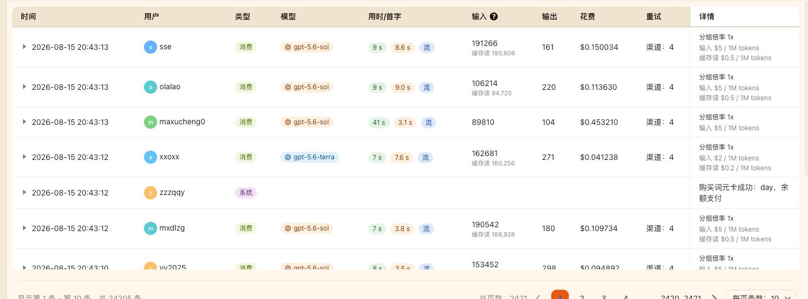The image size is (808, 299).
Task: Click the 用时/首字 column header
Action: click(x=385, y=17)
